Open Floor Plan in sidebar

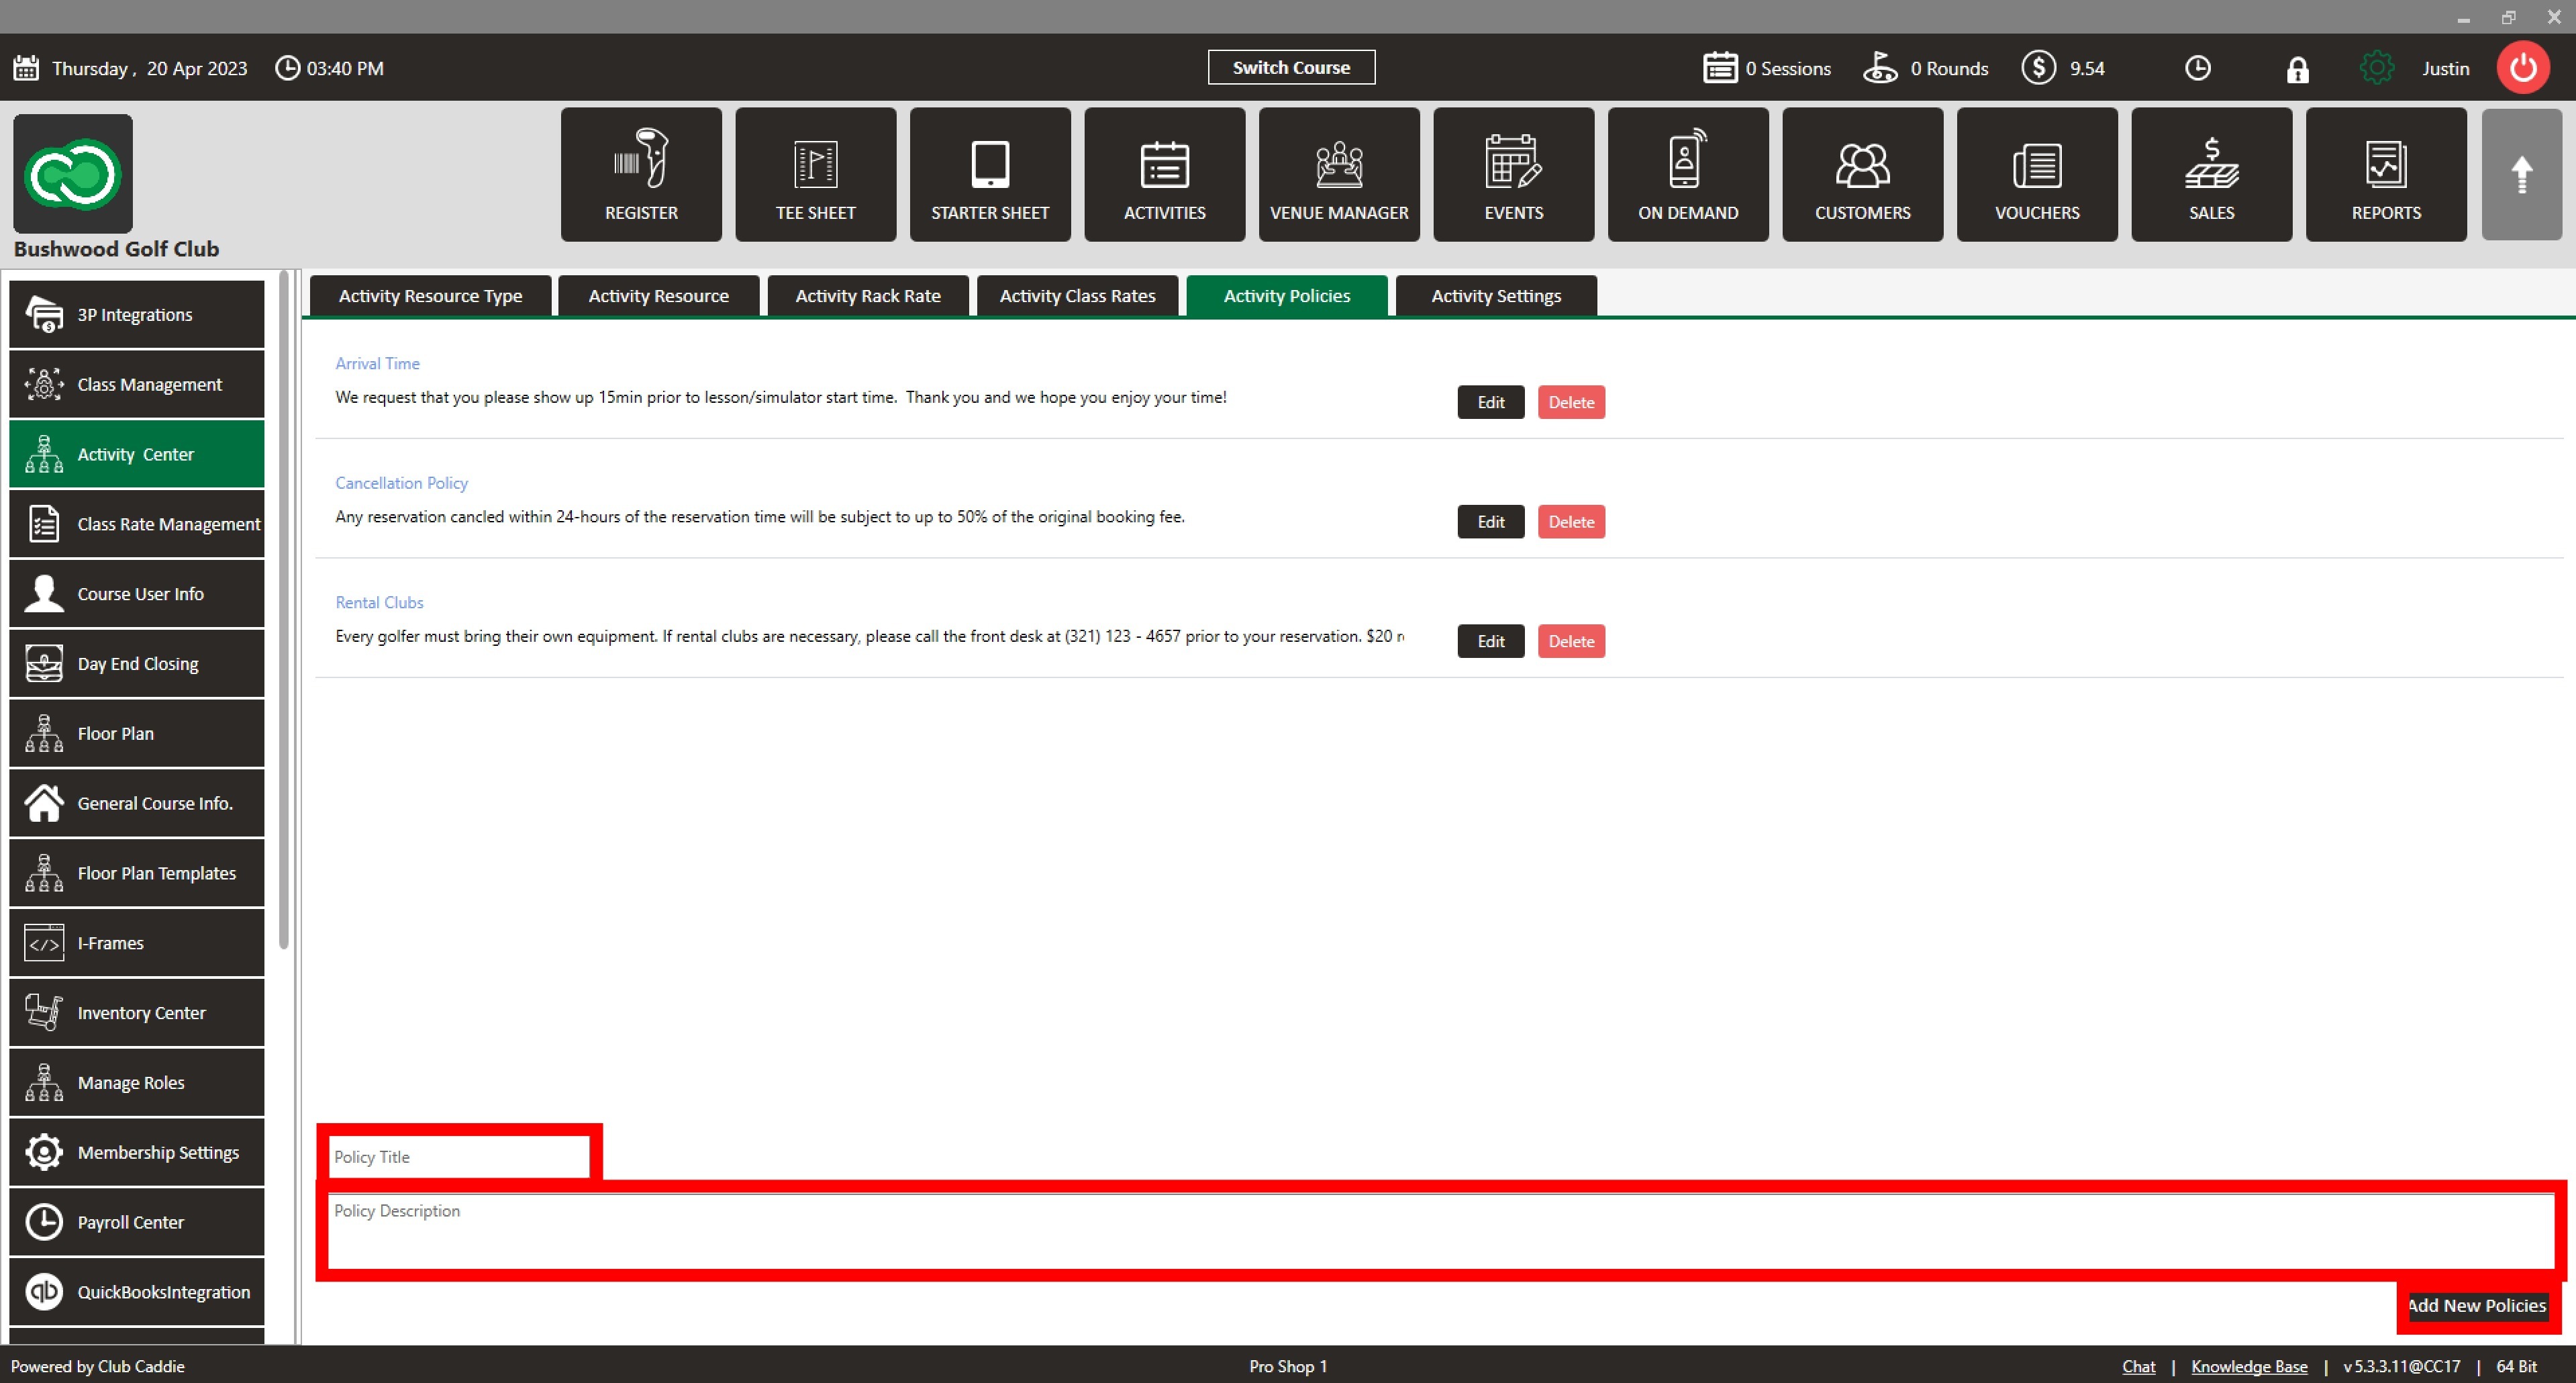coord(137,733)
